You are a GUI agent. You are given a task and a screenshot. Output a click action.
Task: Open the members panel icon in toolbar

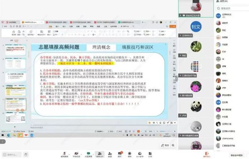(x=100, y=154)
